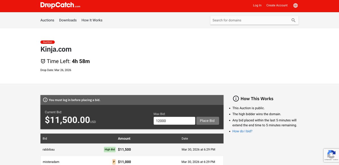Click the misteradam row date cell
This screenshot has height=165, width=339.
tap(198, 162)
